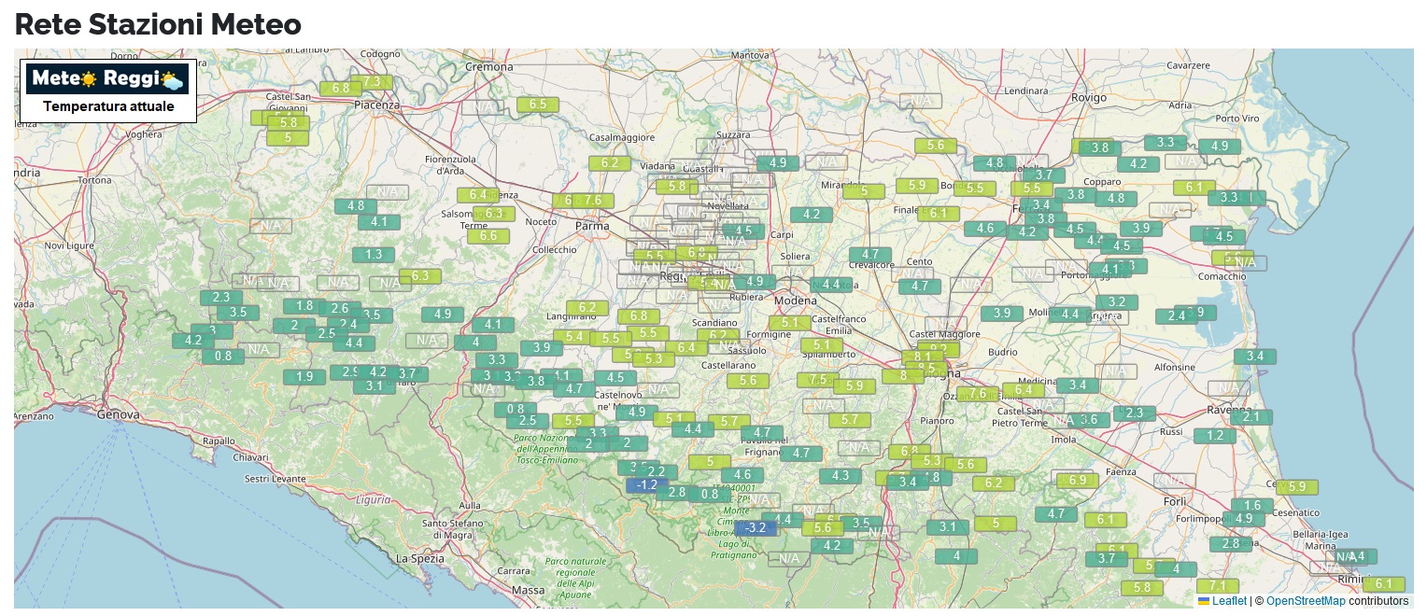Open the 6.9 station marker near Faenza
The image size is (1427, 616).
click(1078, 481)
